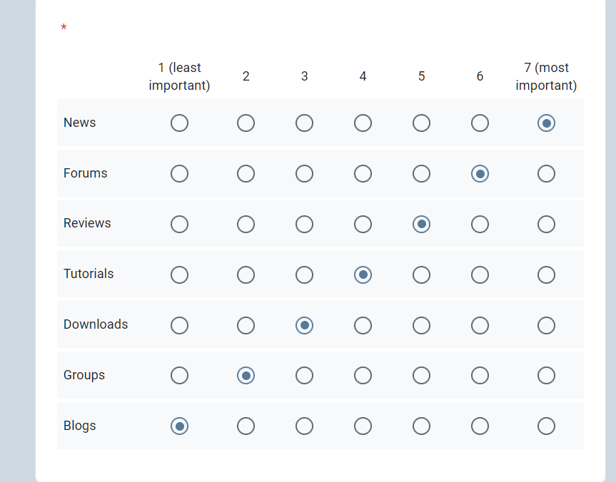The image size is (616, 482).
Task: Rate Downloads as 7 (most important)
Action: click(547, 325)
